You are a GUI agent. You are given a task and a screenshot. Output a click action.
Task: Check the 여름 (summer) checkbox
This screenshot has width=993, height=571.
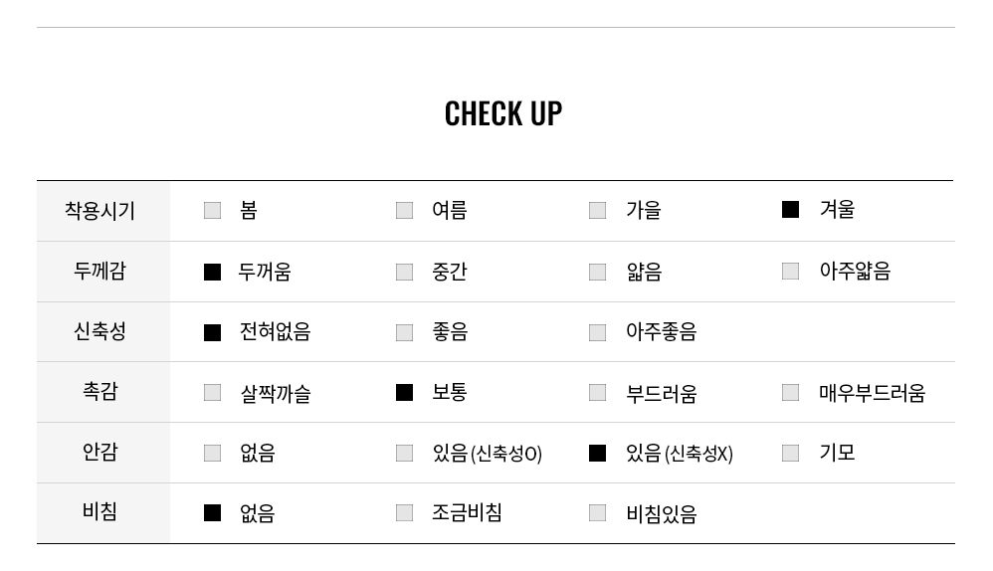click(404, 210)
